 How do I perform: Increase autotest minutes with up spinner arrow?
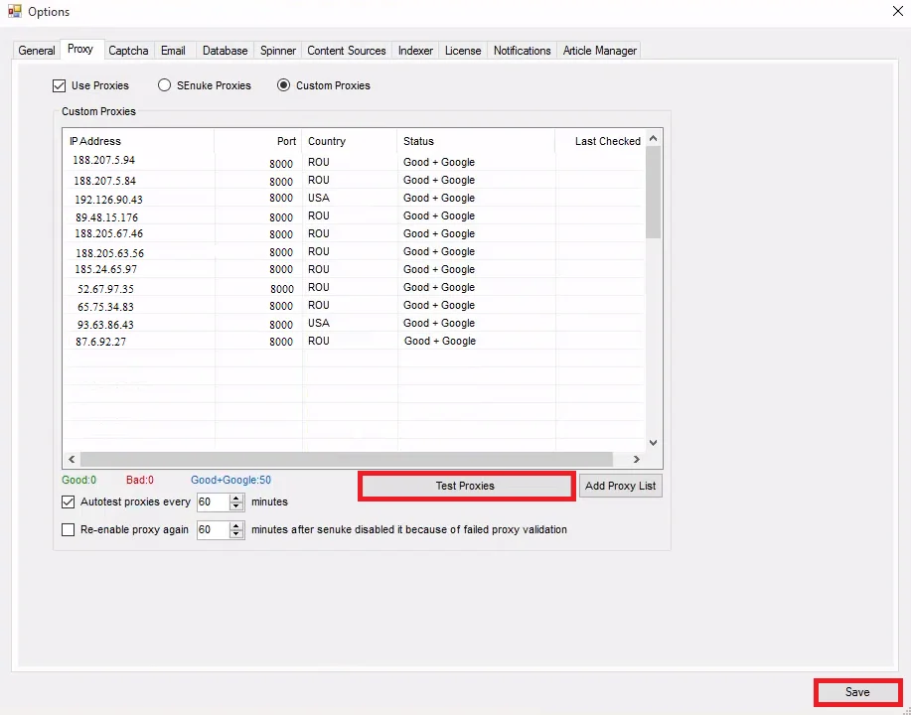pos(236,499)
